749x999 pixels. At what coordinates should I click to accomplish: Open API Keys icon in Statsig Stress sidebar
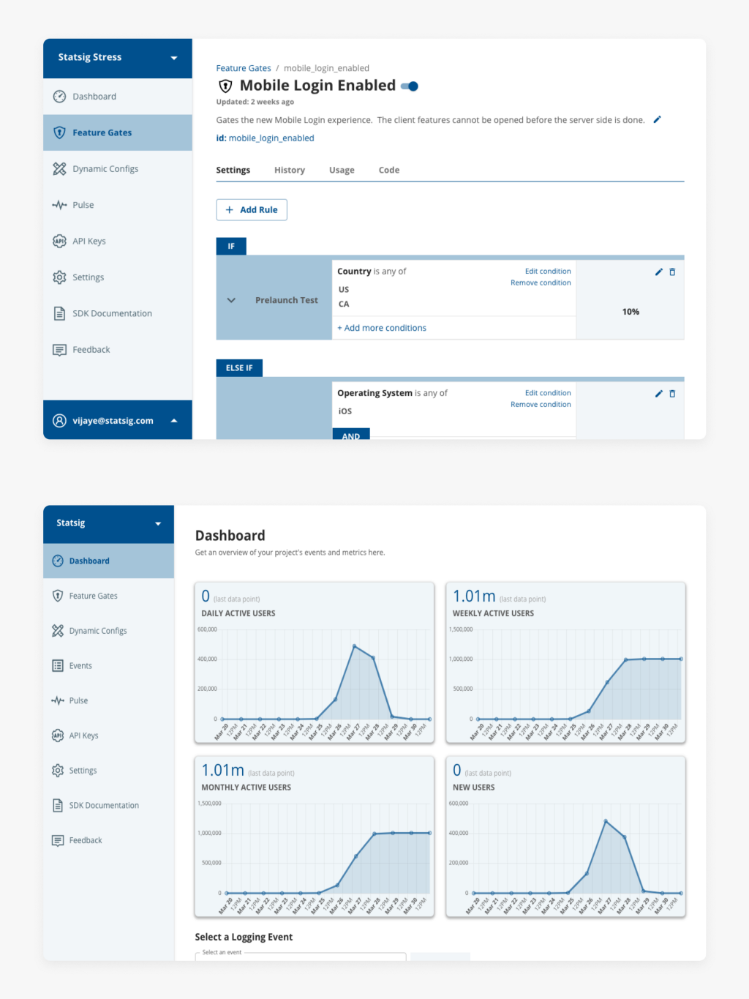59,241
